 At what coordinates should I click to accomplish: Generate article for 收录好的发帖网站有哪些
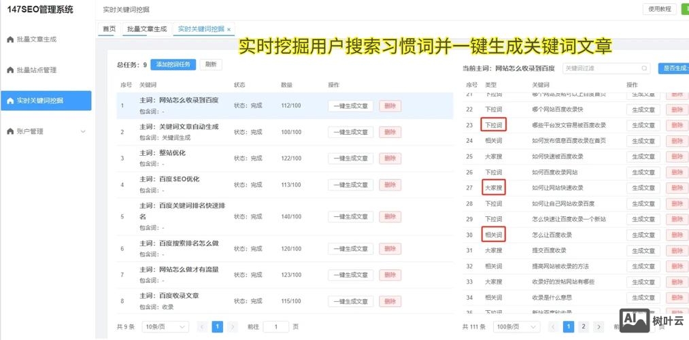(x=643, y=282)
